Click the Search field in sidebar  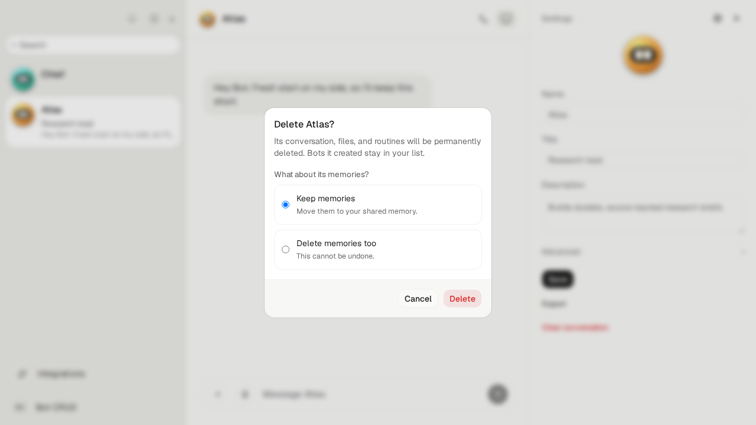pyautogui.click(x=93, y=45)
